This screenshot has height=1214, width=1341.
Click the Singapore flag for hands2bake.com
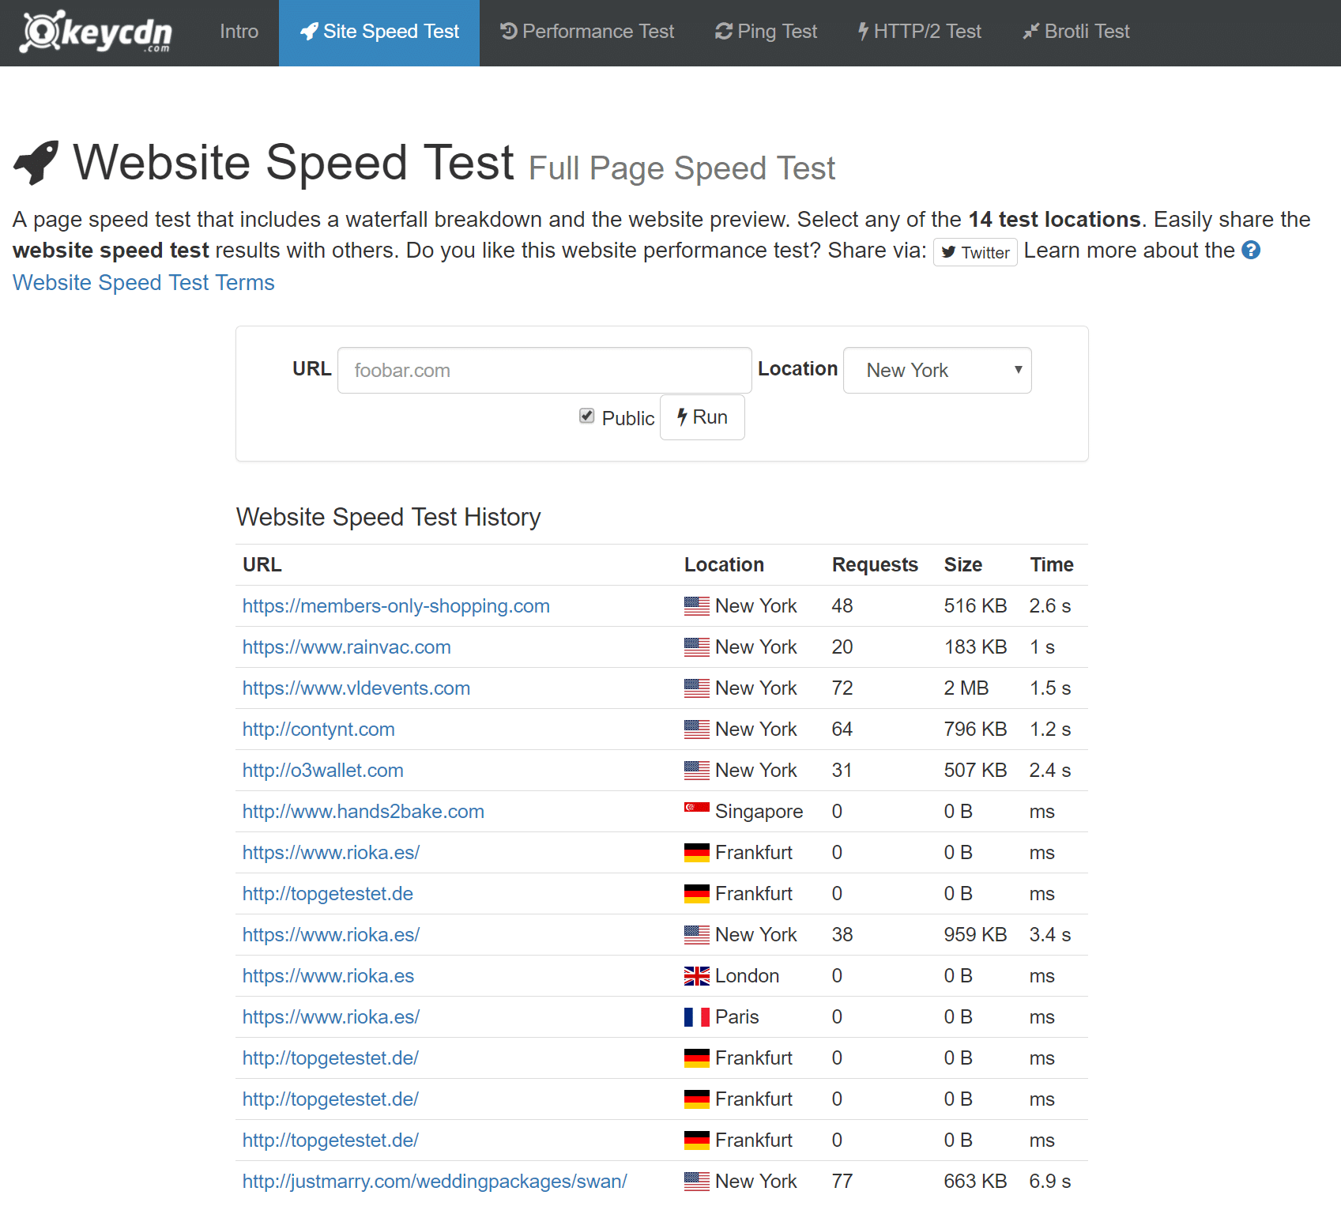695,811
